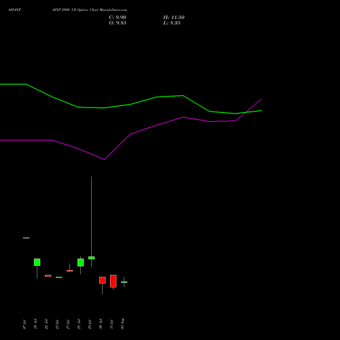The image size is (340, 340).
Task: Click the 29 Jul date label
Action: [90, 324]
